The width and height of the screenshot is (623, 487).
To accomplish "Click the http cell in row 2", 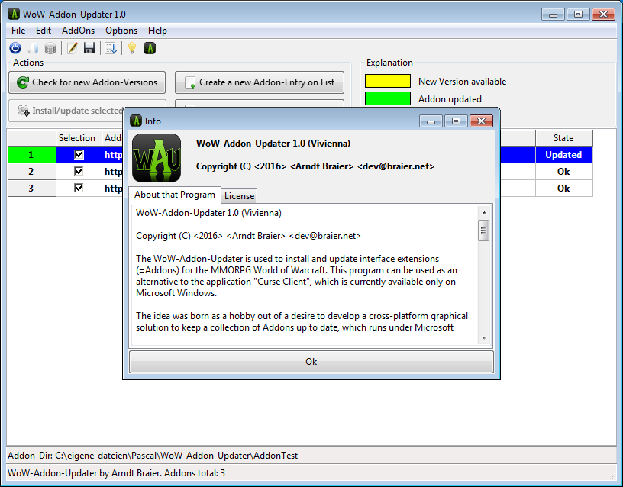I will (x=113, y=171).
